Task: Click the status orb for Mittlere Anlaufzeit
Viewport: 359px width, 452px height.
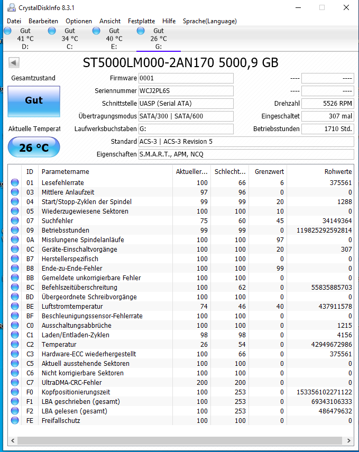Action: [x=15, y=192]
